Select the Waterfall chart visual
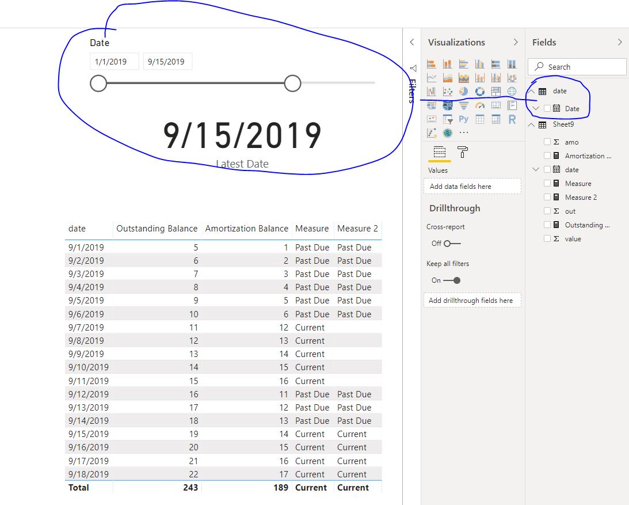The height and width of the screenshot is (505, 629). point(432,92)
